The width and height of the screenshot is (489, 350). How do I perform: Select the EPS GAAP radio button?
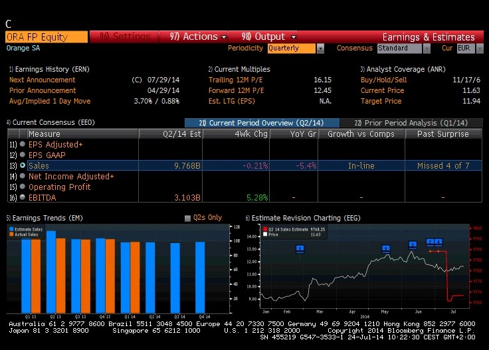click(x=23, y=155)
